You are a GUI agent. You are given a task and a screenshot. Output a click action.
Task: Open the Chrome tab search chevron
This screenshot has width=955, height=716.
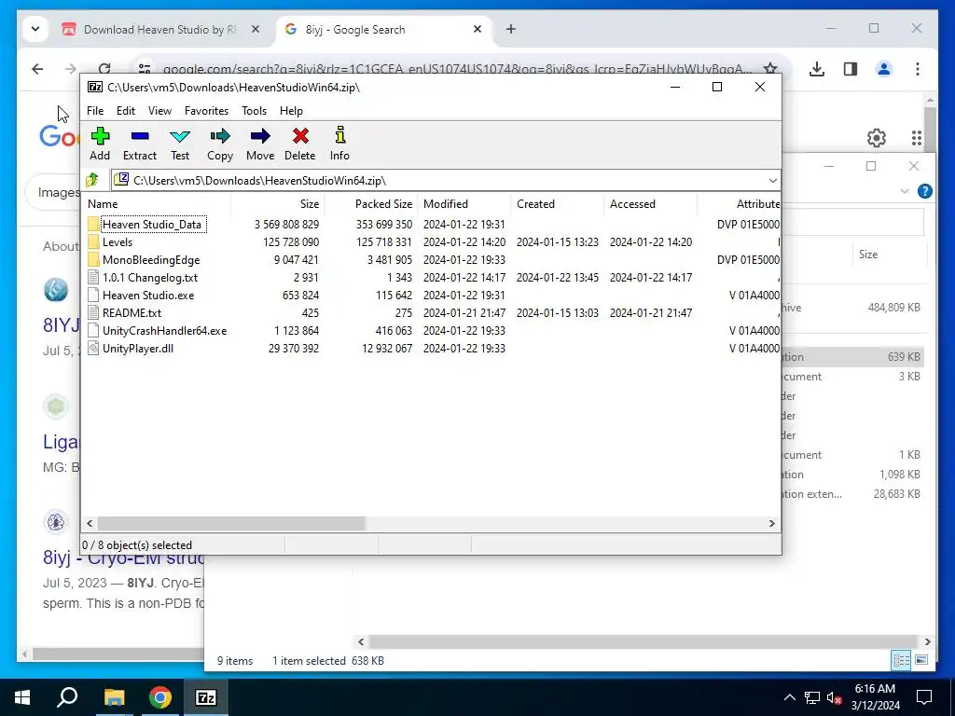pos(35,29)
